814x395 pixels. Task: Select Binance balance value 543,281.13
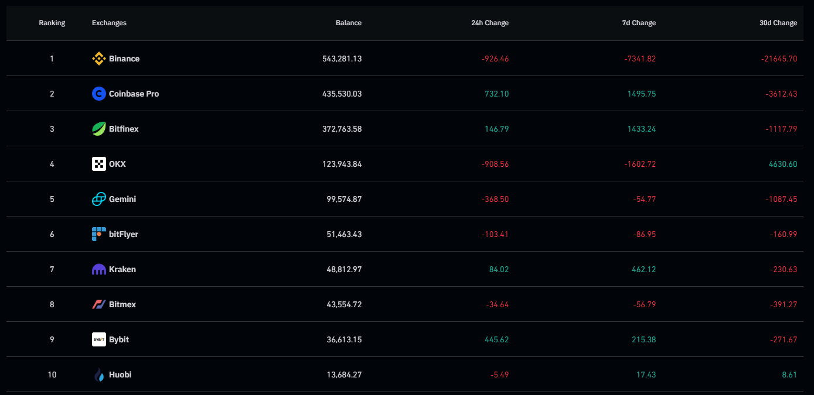(x=342, y=59)
